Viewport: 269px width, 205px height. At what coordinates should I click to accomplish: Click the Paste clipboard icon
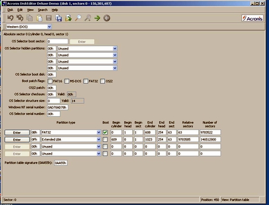[x=39, y=18]
